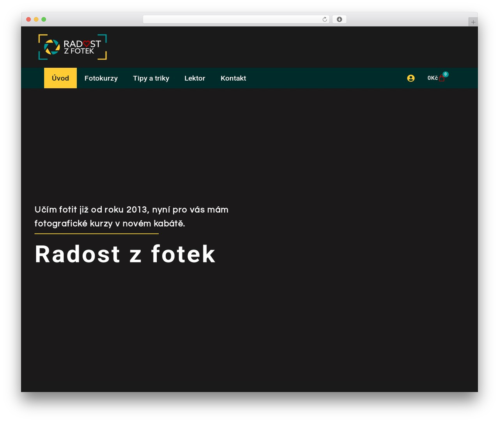The height and width of the screenshot is (422, 499).
Task: Navigate to the Kontakt page
Action: 234,78
